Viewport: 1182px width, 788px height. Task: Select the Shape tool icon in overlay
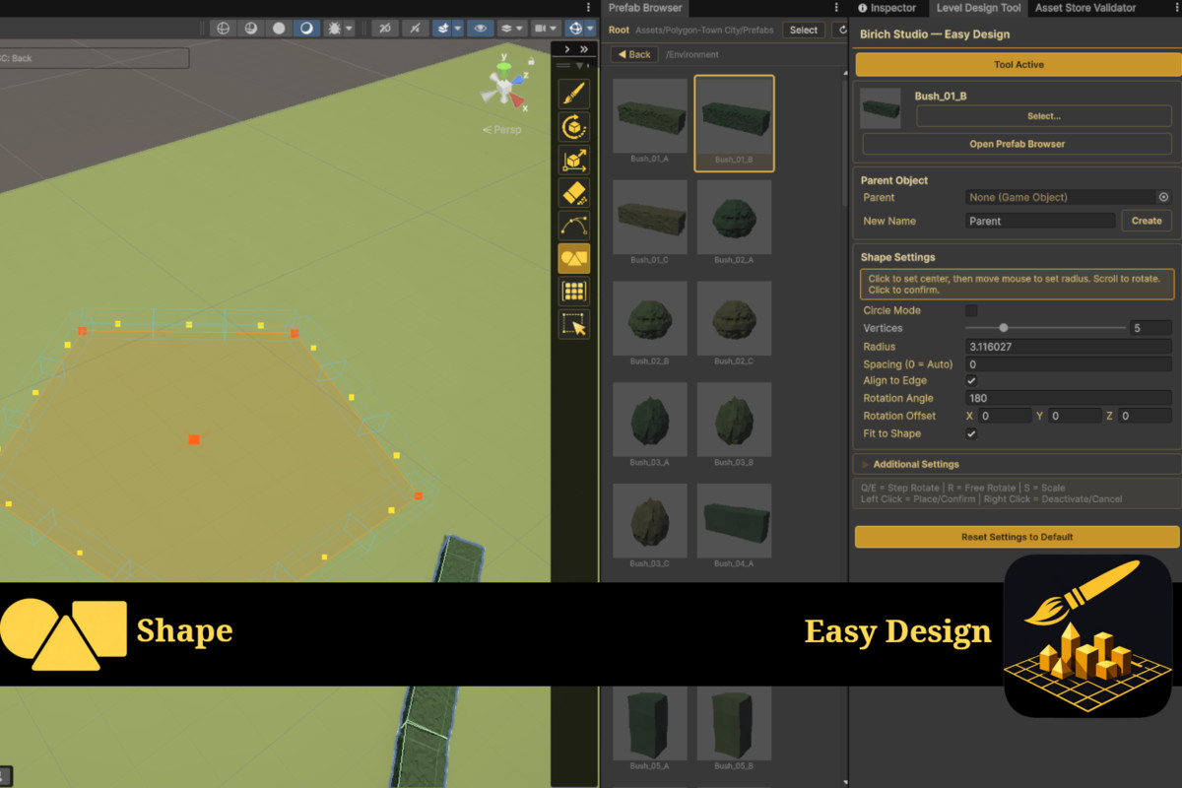pyautogui.click(x=574, y=259)
